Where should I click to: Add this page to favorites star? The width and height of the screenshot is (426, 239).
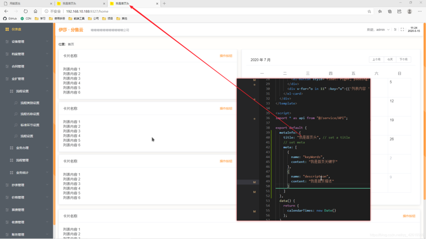click(x=369, y=11)
